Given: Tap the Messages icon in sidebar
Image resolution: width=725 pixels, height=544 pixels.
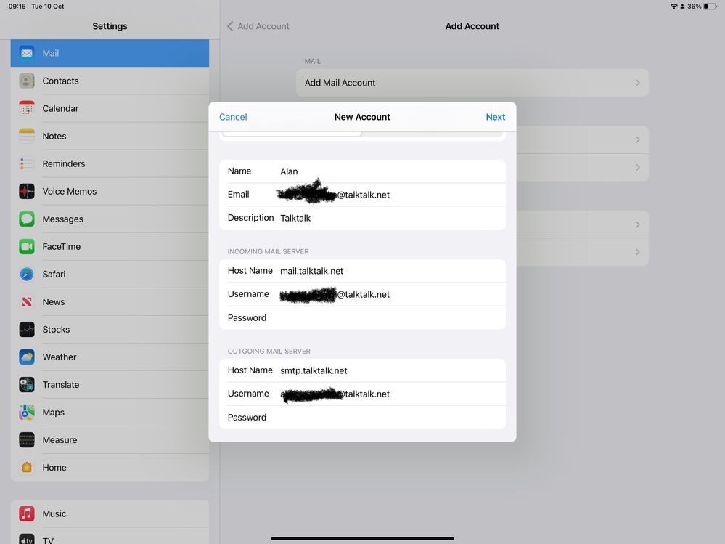Looking at the screenshot, I should click(x=27, y=219).
